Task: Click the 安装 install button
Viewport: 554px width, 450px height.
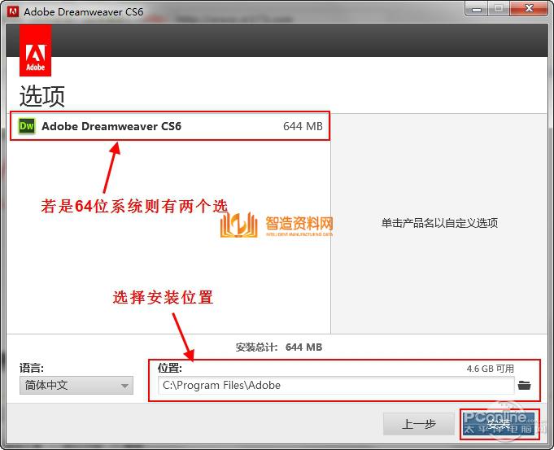Action: pos(499,424)
